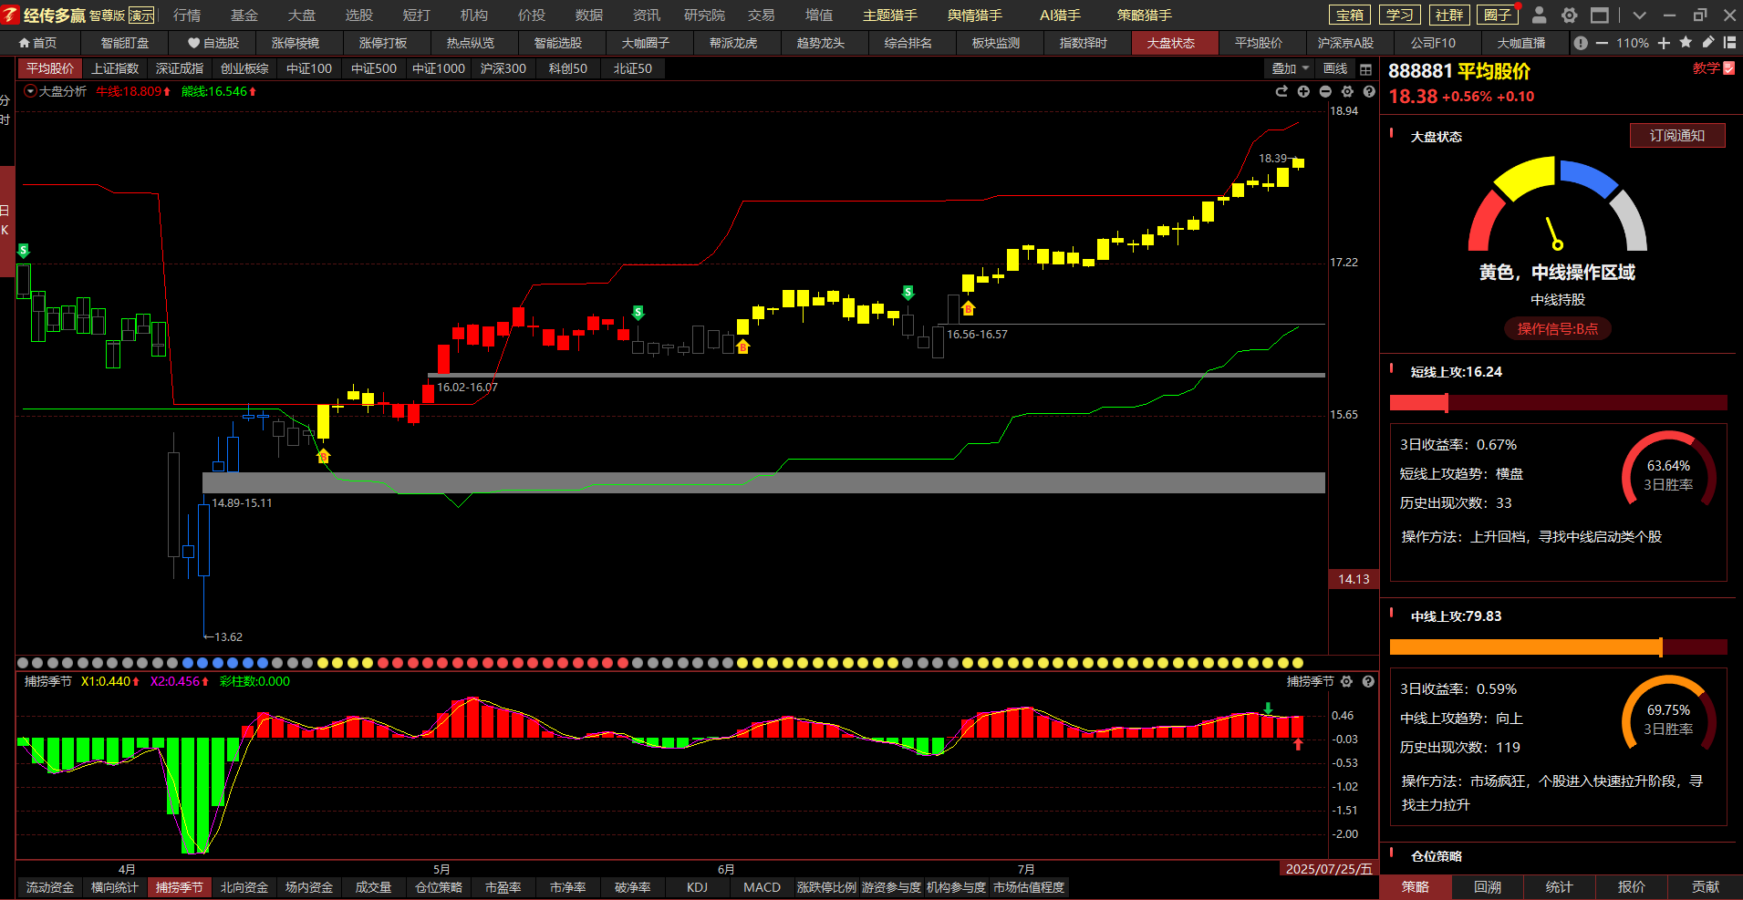Open the 画线 drawing tools button
The width and height of the screenshot is (1743, 900).
click(1335, 68)
